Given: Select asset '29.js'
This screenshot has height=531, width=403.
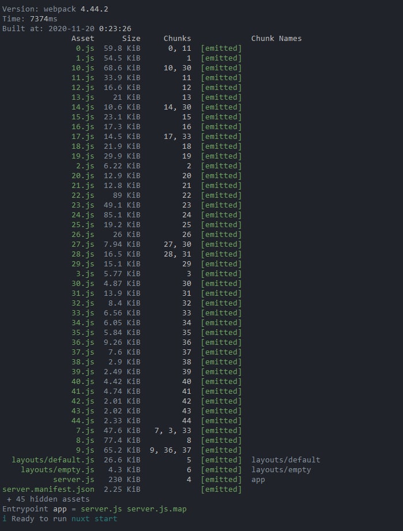Looking at the screenshot, I should click(82, 264).
